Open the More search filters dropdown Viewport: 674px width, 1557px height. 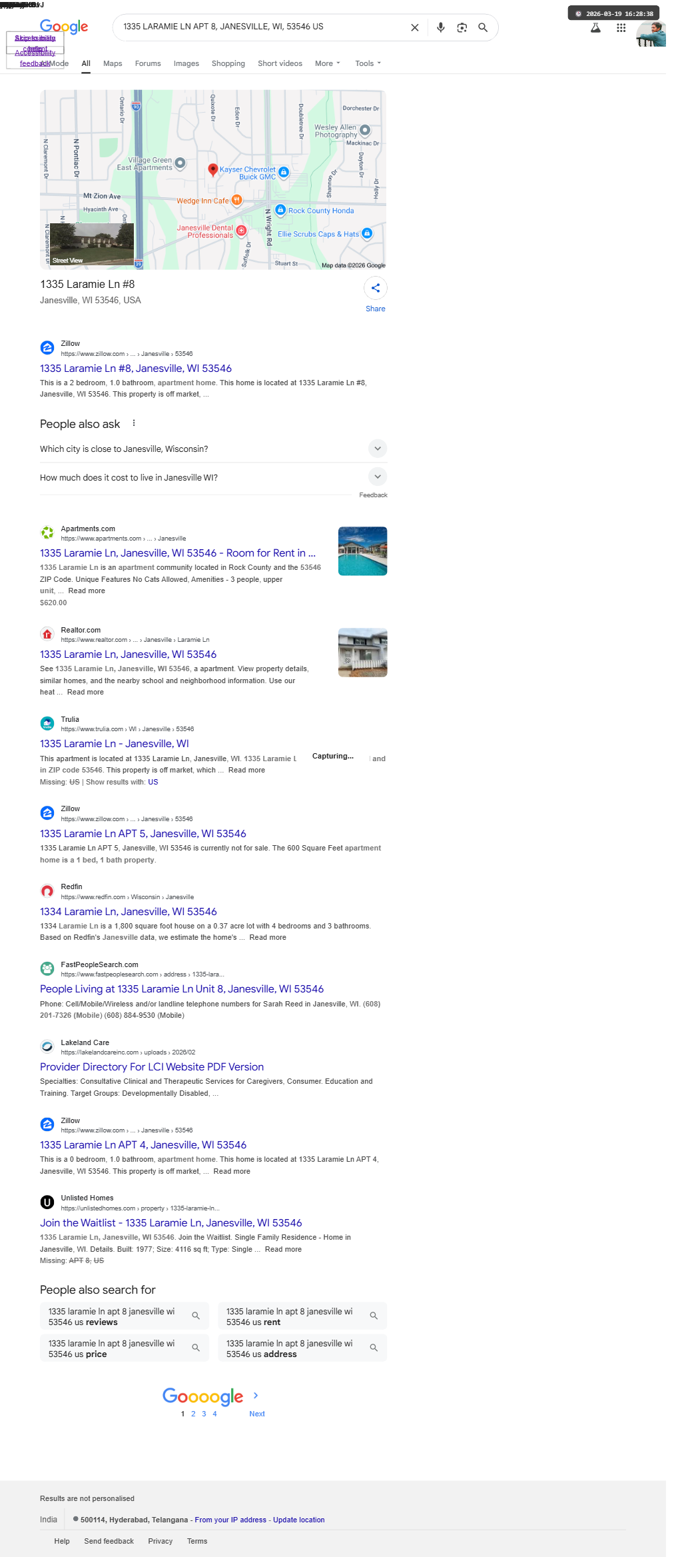click(327, 63)
